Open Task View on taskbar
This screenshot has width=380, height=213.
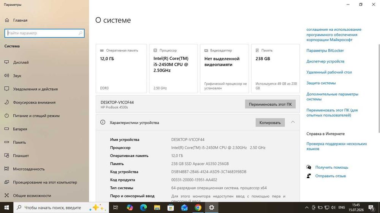[x=116, y=207]
